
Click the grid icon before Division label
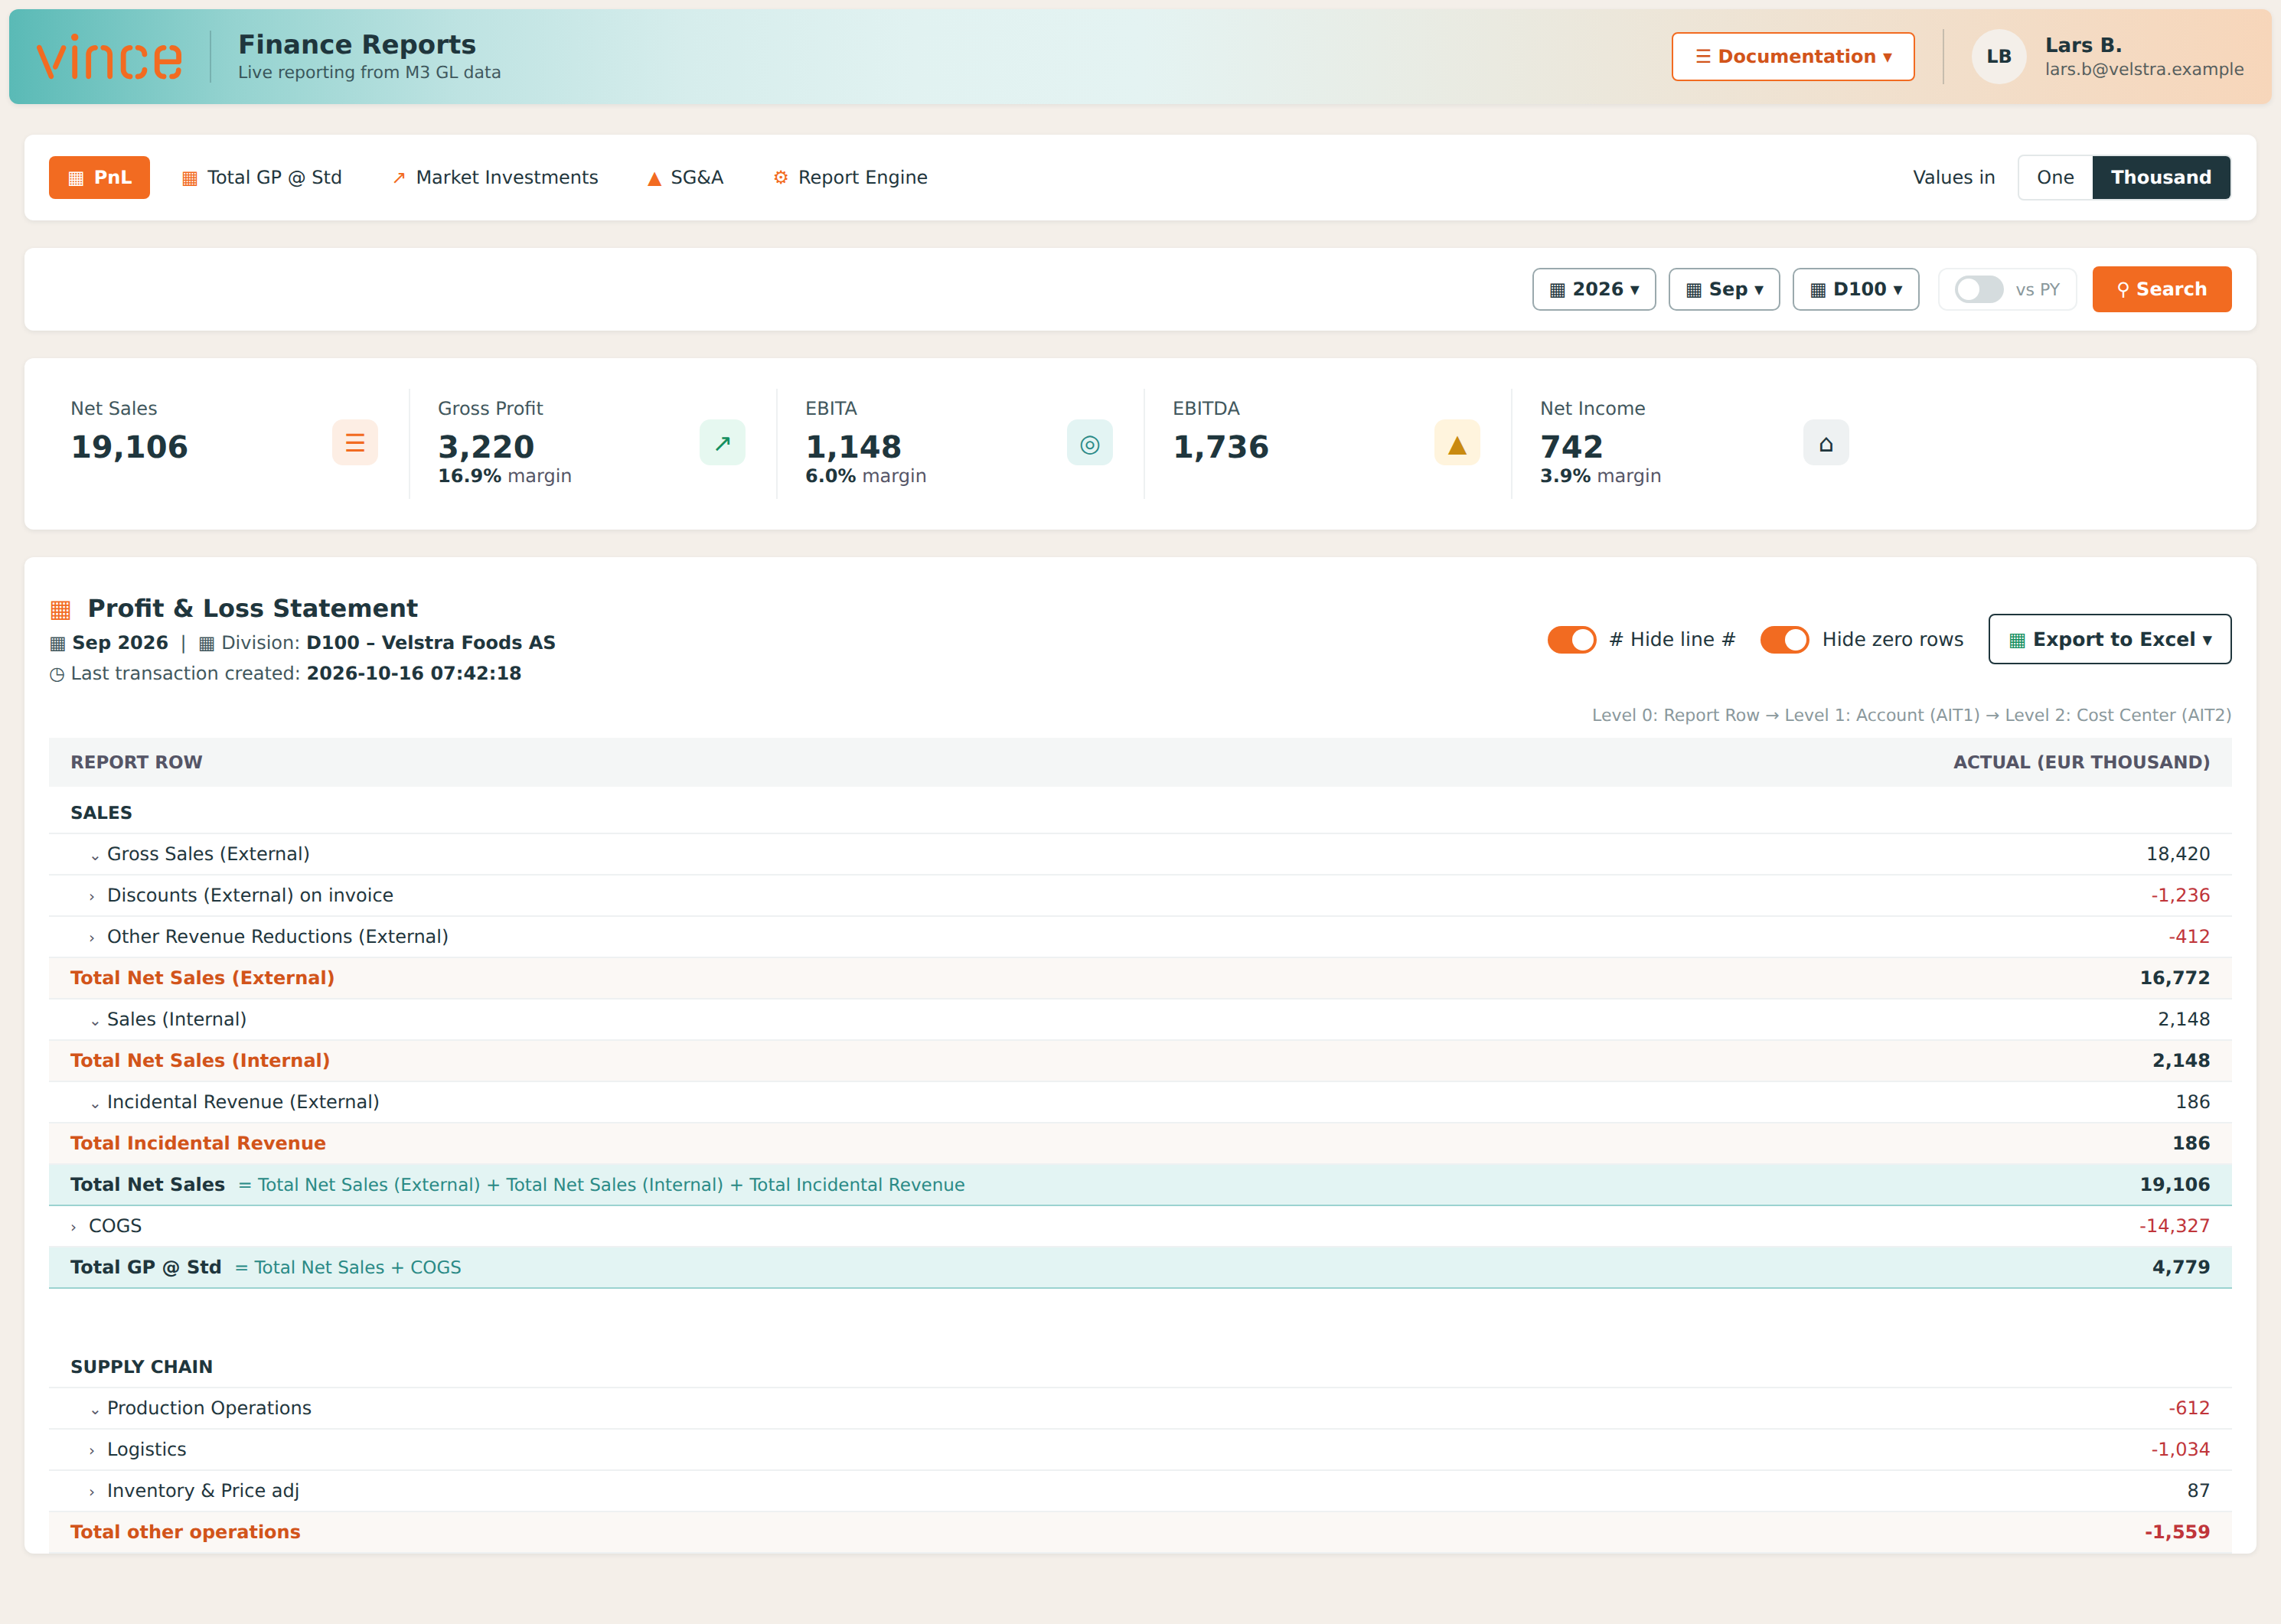point(207,644)
